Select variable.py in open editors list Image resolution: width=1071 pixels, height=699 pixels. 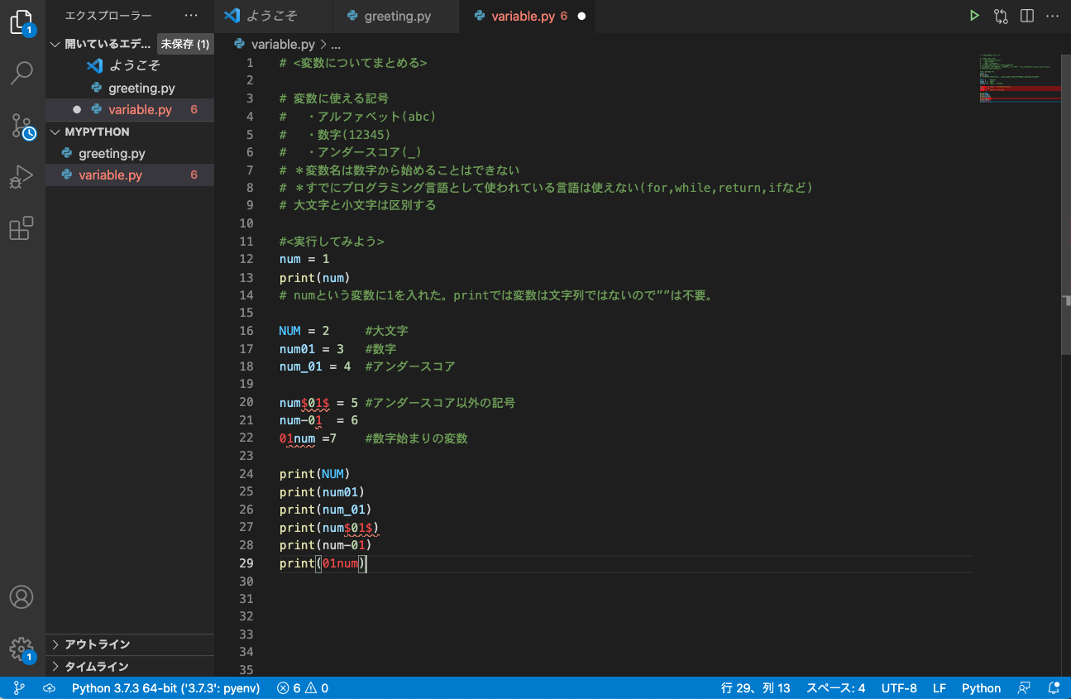130,110
